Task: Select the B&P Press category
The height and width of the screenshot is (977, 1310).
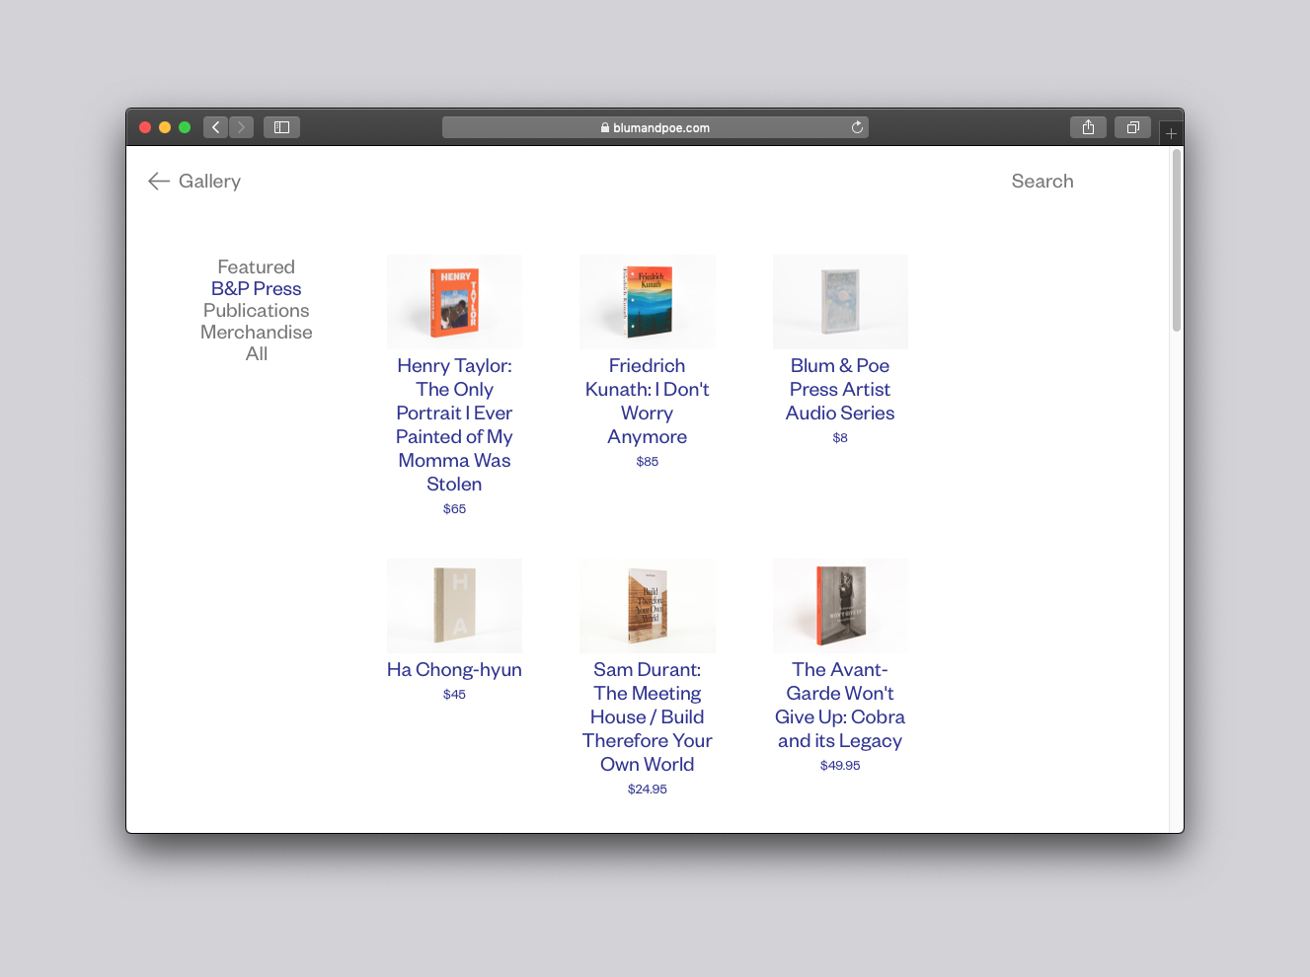Action: (256, 289)
